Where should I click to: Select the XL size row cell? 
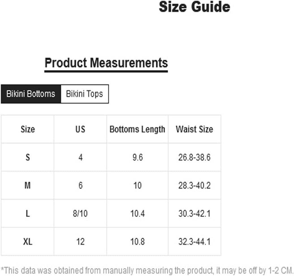[28, 241]
